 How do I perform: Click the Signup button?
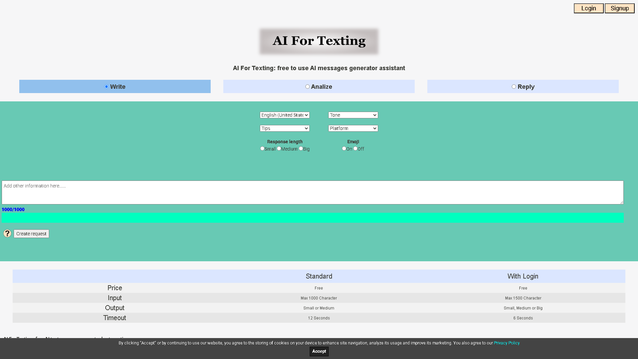coord(619,8)
